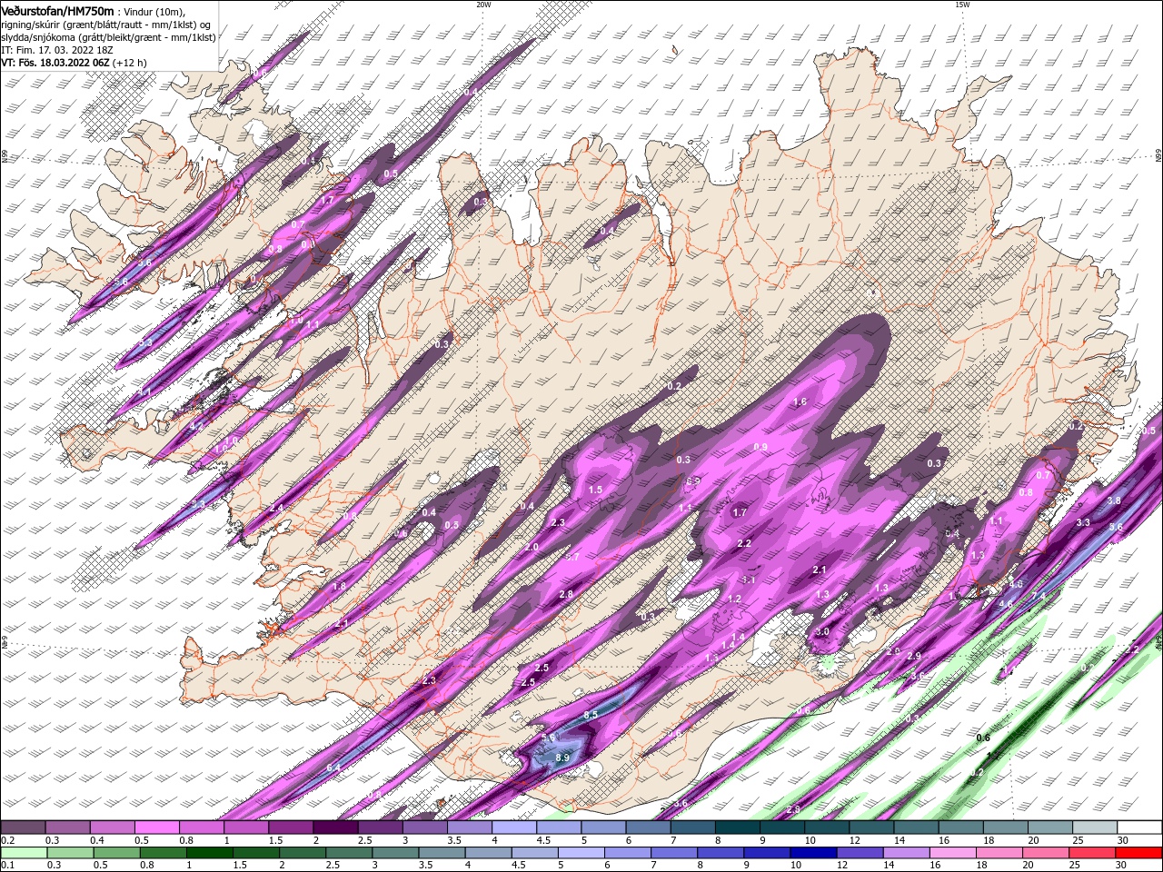Viewport: 1163px width, 872px height.
Task: Click the 7.4 value near the southeast coast
Action: (x=1038, y=596)
